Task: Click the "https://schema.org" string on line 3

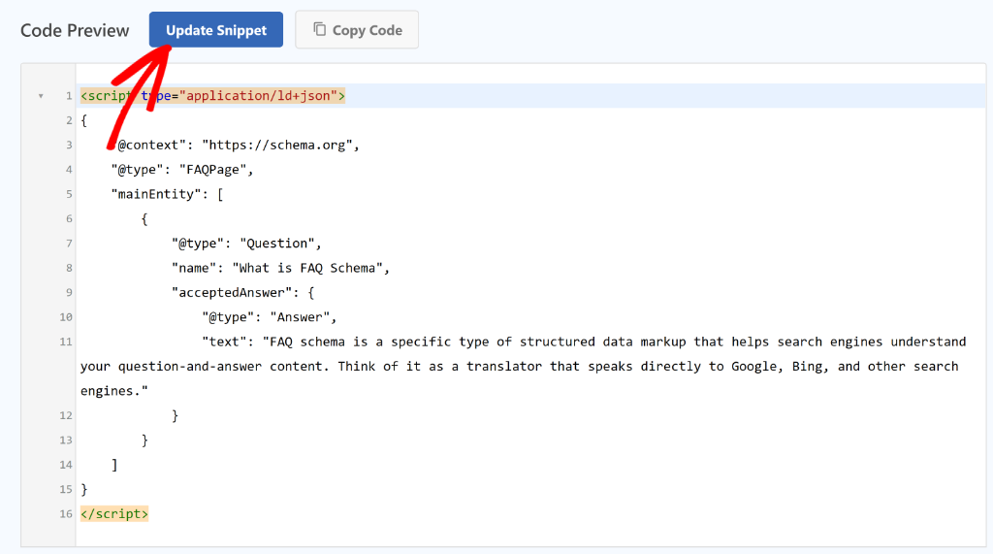Action: (276, 146)
